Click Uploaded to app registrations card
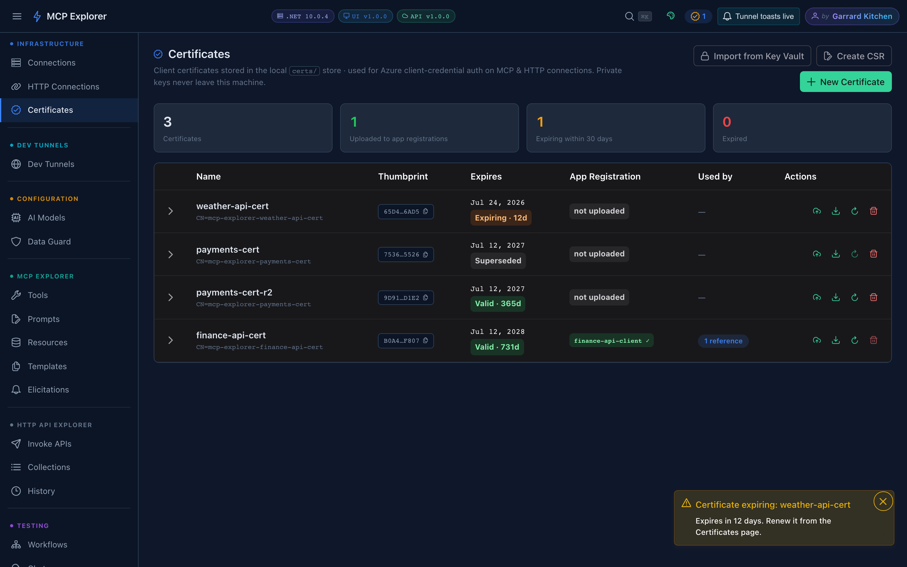 click(x=429, y=128)
